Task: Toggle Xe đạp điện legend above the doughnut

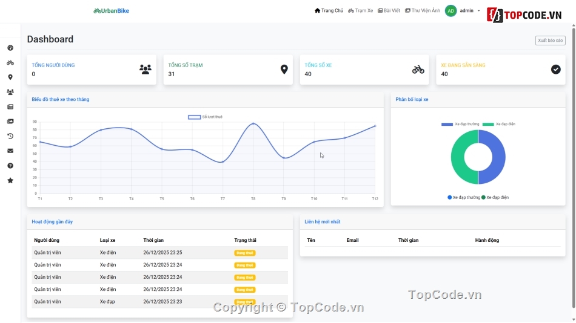Action: [499, 124]
